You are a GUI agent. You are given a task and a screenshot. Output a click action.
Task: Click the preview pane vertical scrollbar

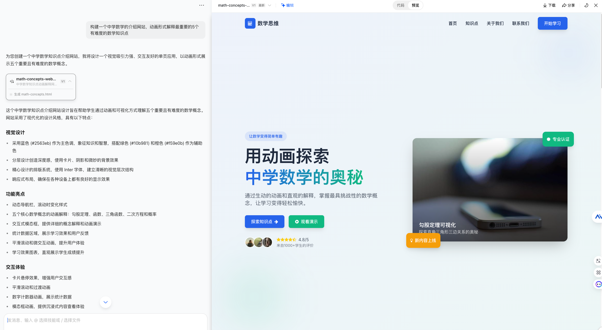point(601,50)
